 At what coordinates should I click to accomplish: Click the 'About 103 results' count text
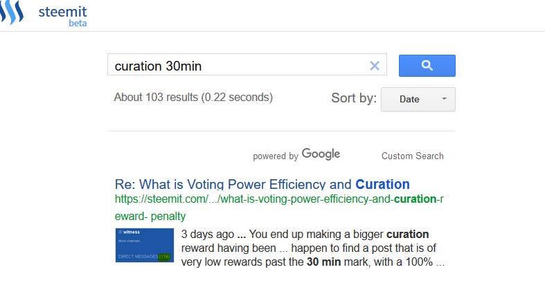[x=193, y=97]
